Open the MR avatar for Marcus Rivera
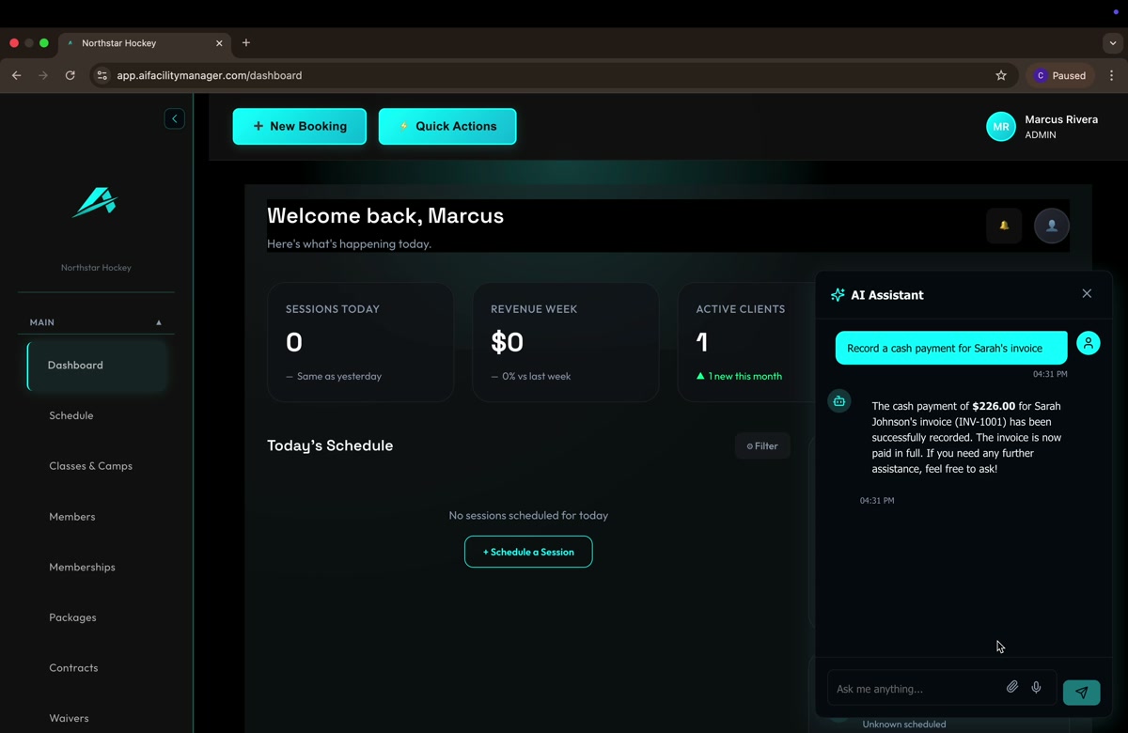The image size is (1128, 733). point(1000,126)
